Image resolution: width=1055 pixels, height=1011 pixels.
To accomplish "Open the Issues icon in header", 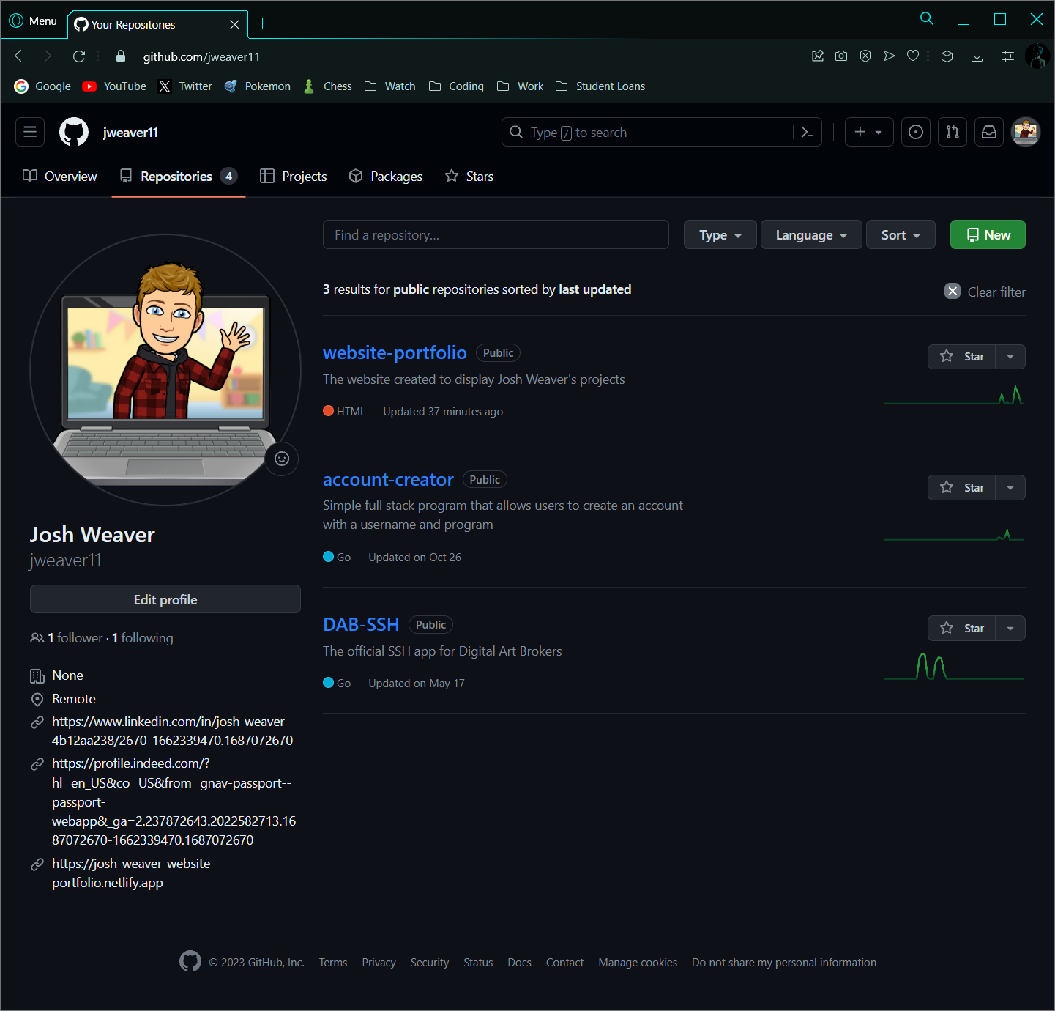I will (x=915, y=132).
